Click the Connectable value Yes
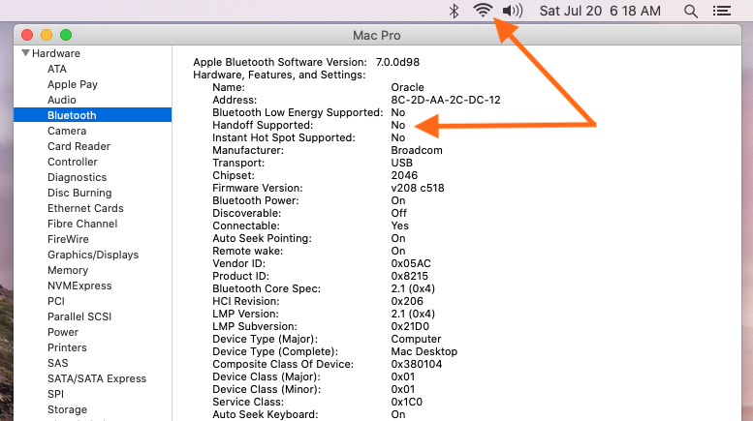 pos(399,226)
